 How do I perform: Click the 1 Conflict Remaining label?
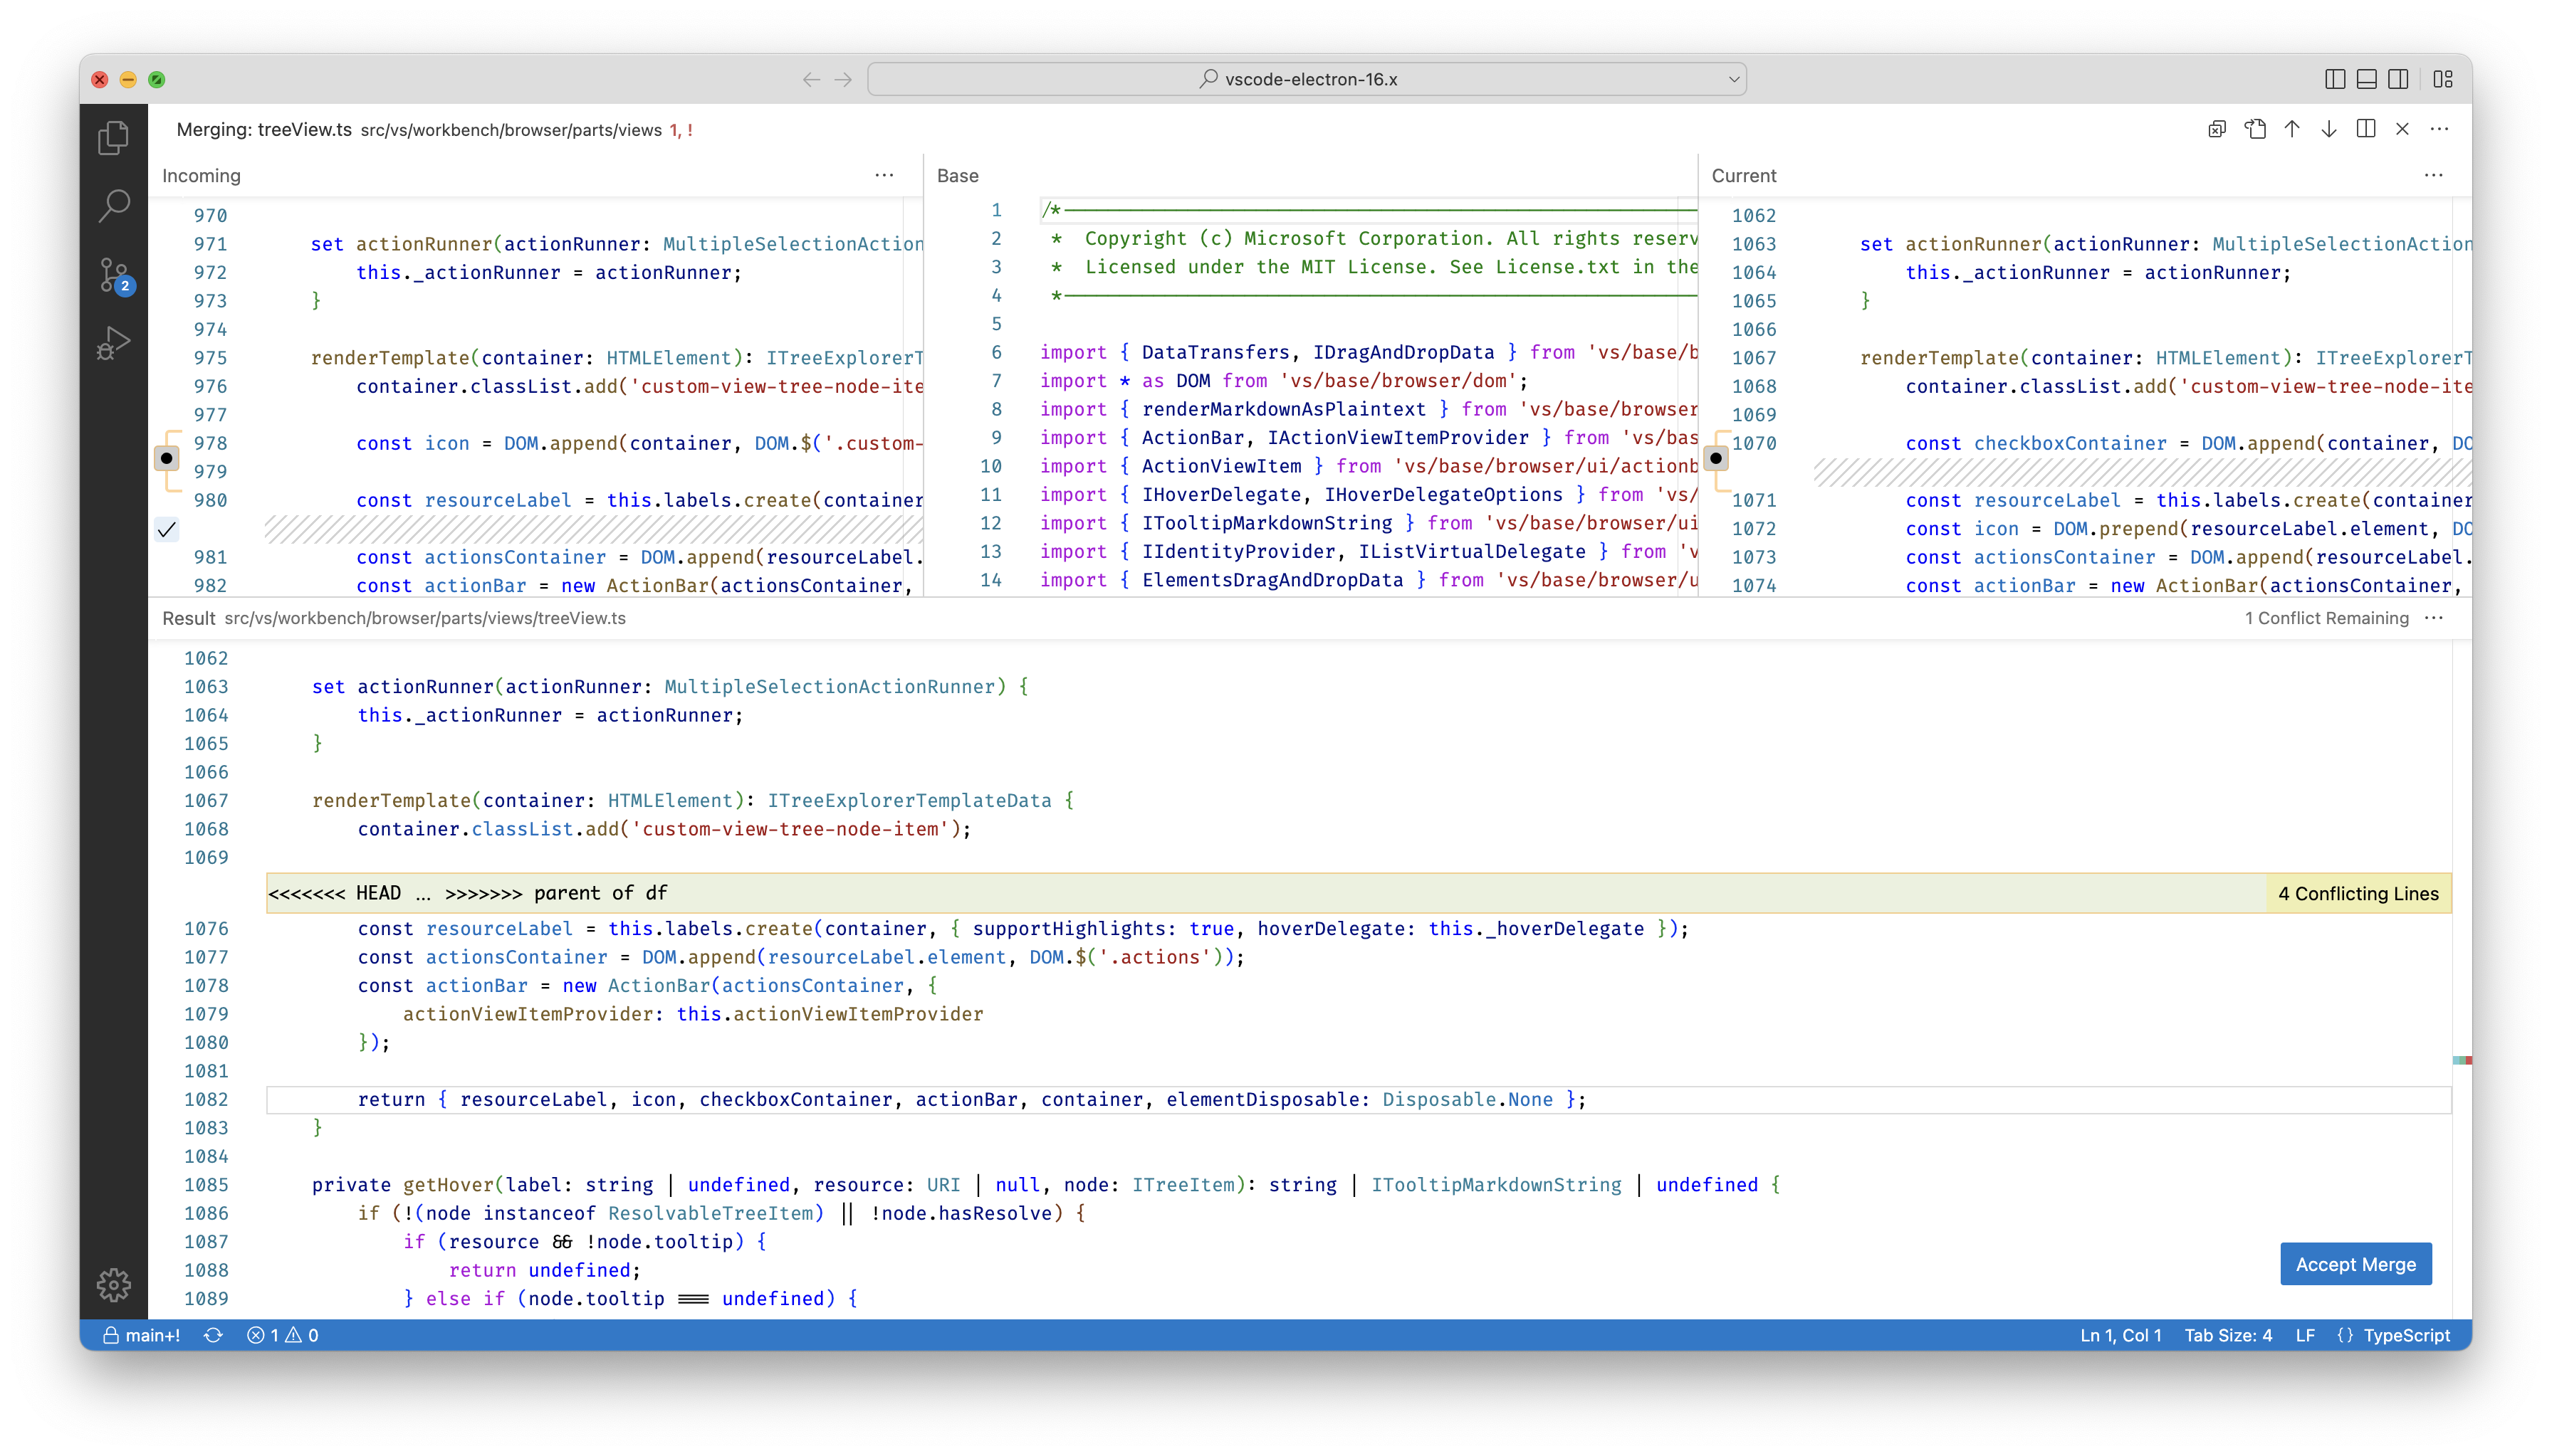2326,618
